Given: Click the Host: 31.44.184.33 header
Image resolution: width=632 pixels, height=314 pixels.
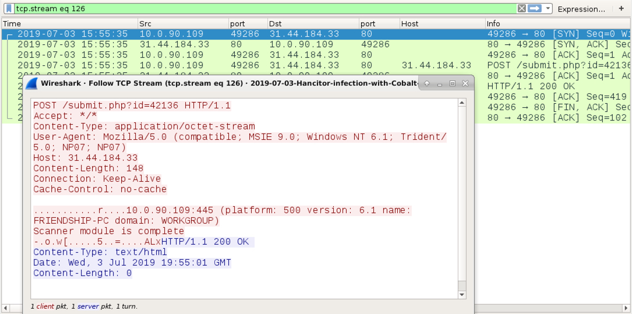Looking at the screenshot, I should point(86,158).
